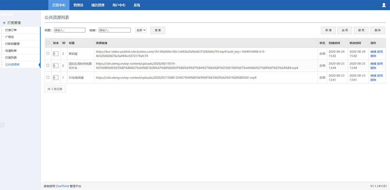Open the user profile icon menu
Screen dimensions: 390x190
tap(384, 5)
